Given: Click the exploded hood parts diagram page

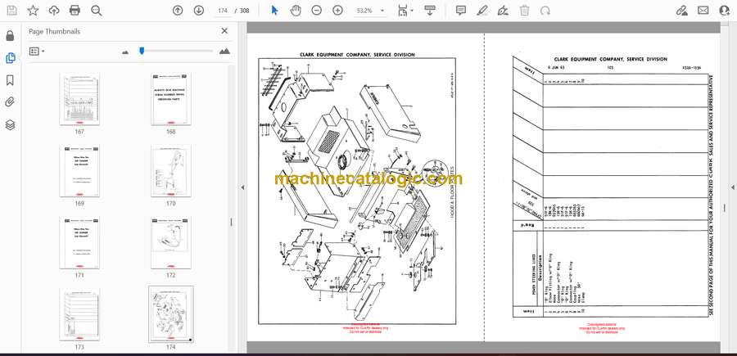Looking at the screenshot, I should [357, 191].
